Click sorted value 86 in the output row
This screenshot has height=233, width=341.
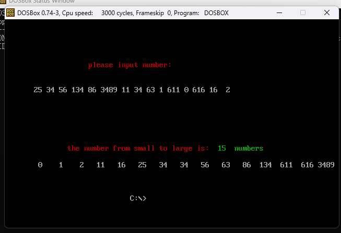[x=246, y=165]
